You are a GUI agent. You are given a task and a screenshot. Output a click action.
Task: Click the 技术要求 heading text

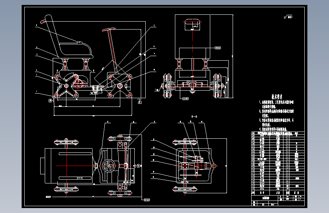277,97
